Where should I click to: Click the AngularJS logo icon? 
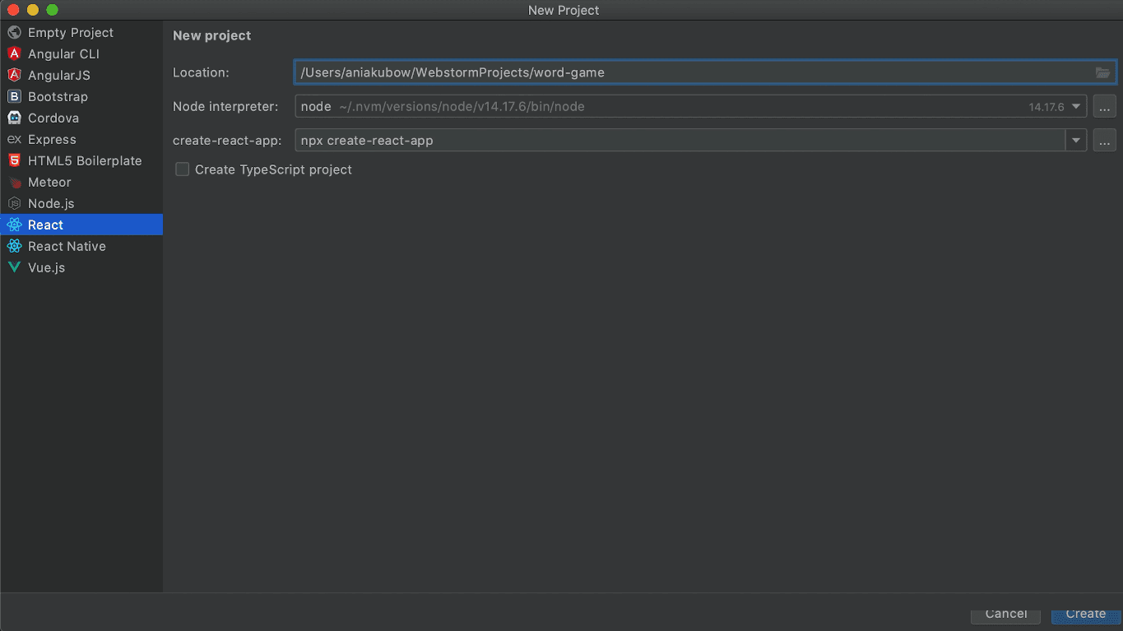[14, 76]
